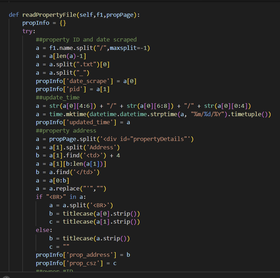280x278 pixels.
Task: Place cursor on 'propInfo = {}' line
Action: [x=44, y=23]
